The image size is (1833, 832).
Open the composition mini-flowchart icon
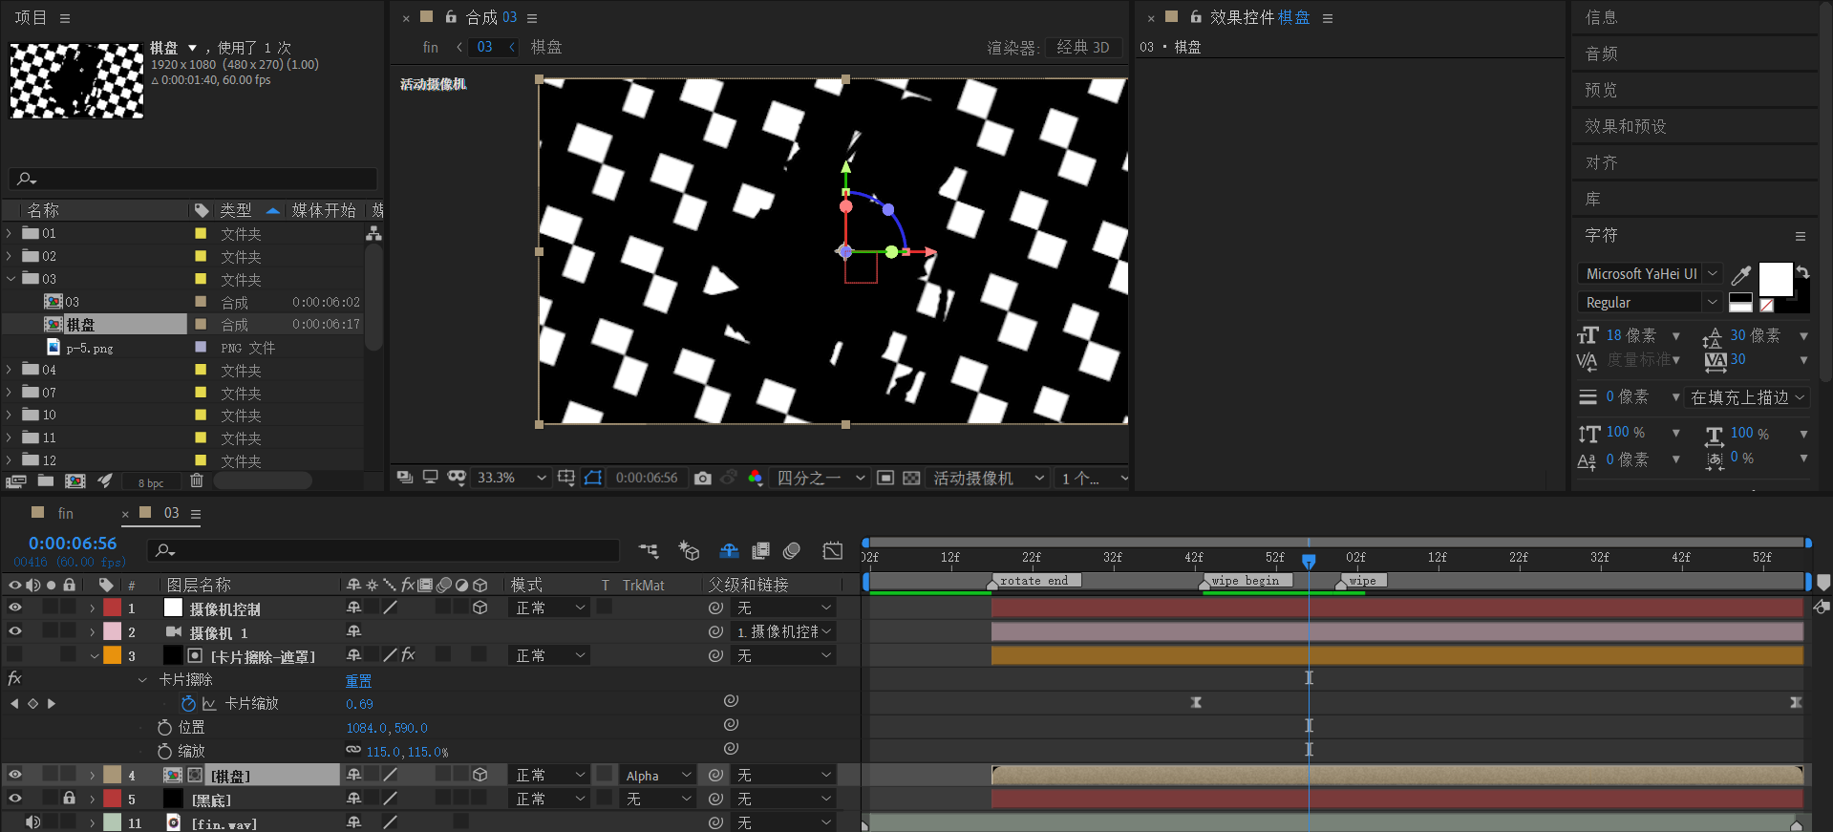pyautogui.click(x=650, y=550)
